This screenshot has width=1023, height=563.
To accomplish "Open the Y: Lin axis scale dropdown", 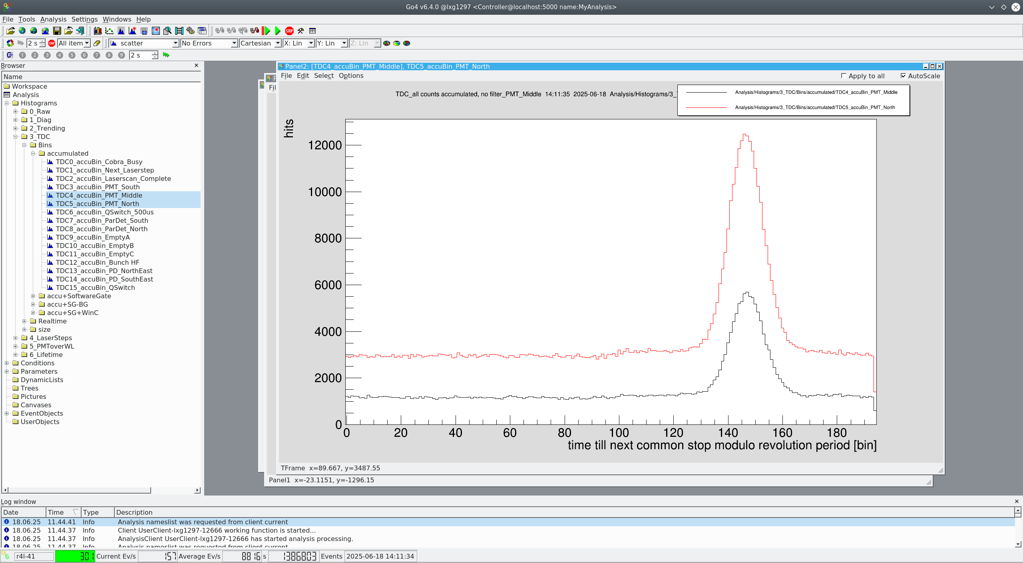I will pos(332,43).
